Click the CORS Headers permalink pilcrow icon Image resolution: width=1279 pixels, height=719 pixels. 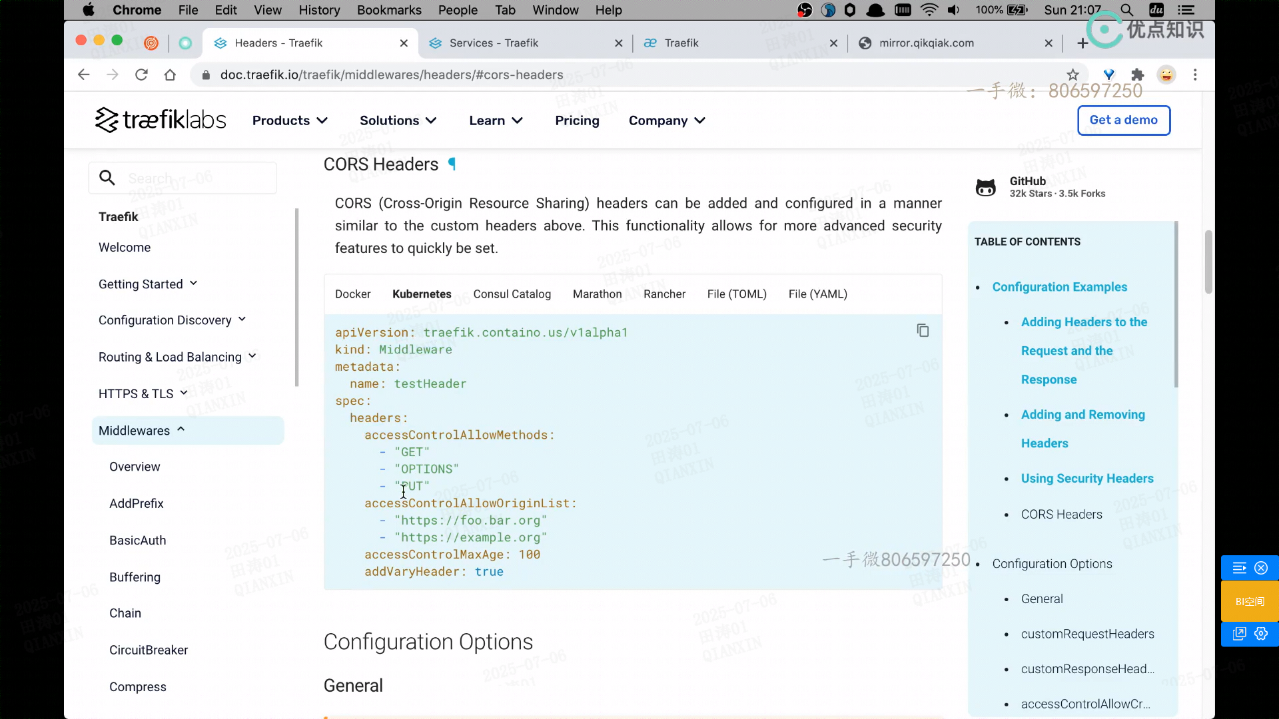pos(452,164)
